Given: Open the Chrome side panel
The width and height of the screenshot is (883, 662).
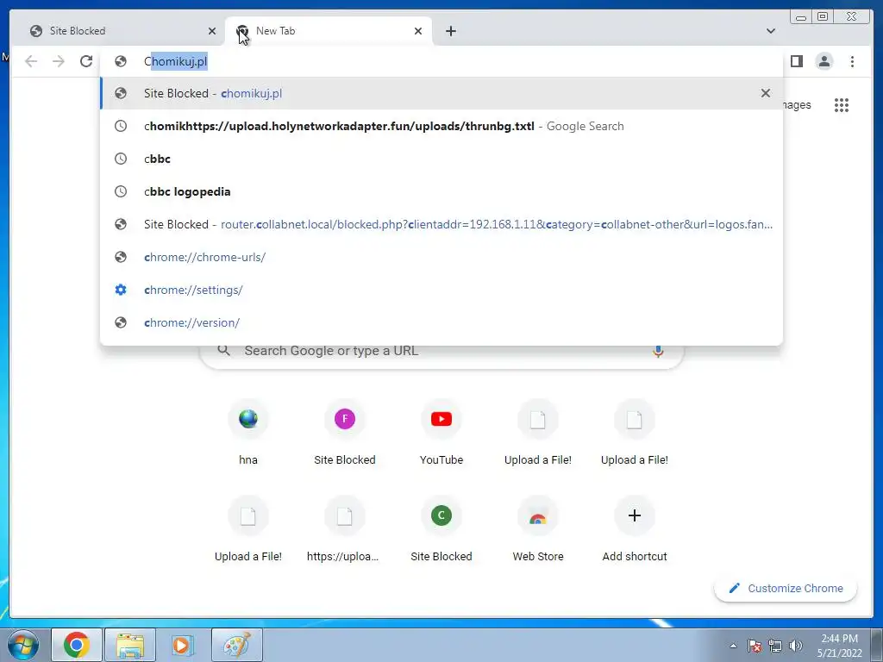Looking at the screenshot, I should [x=796, y=61].
